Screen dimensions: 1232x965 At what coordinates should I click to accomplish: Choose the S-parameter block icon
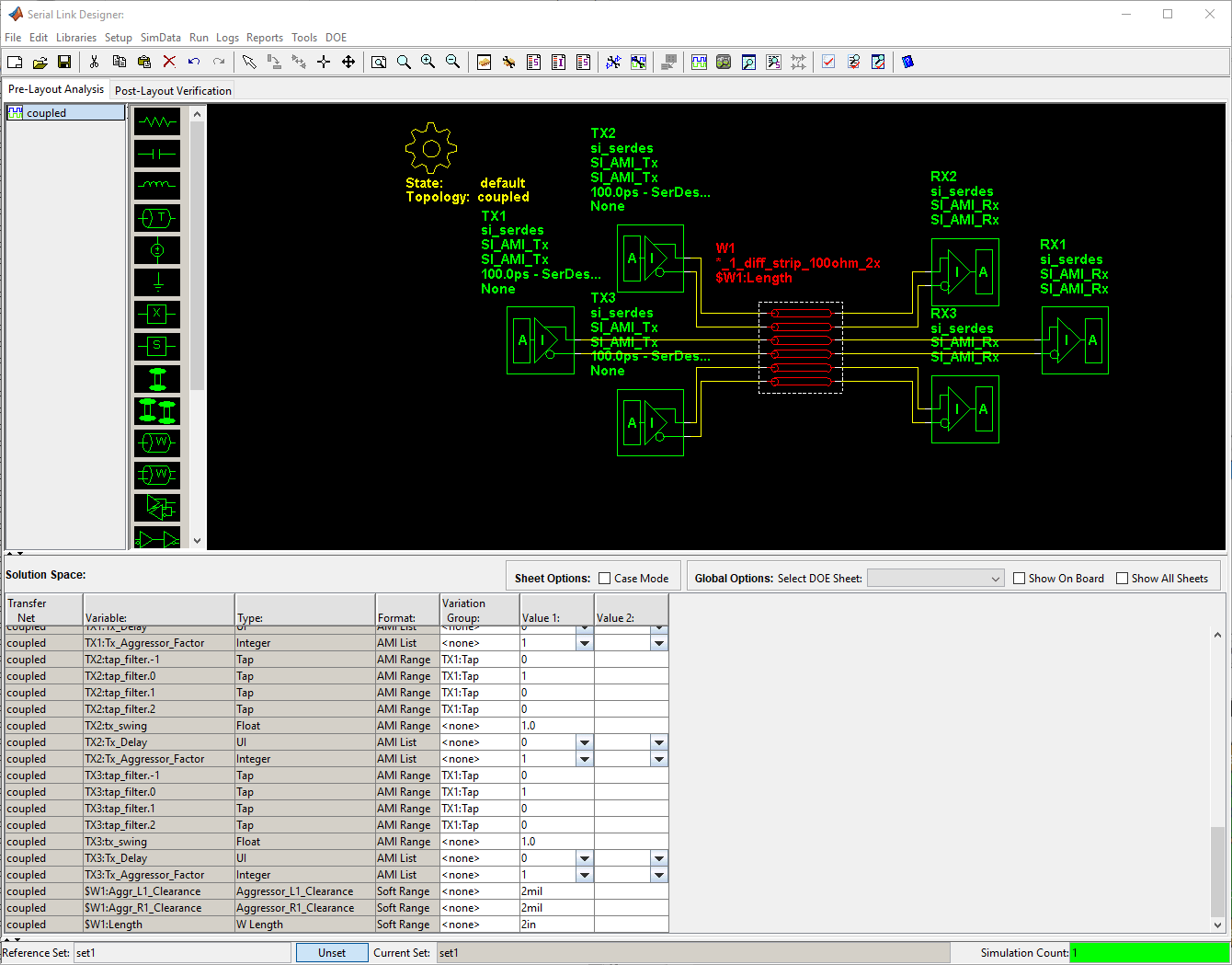157,347
